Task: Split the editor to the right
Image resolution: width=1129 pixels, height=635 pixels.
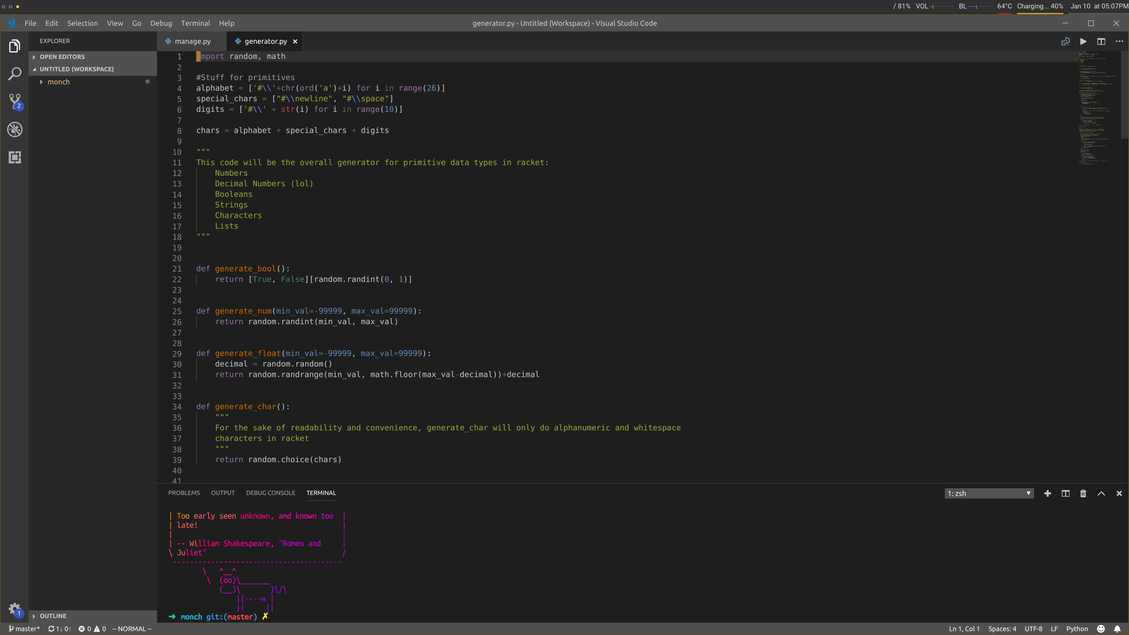Action: tap(1101, 41)
